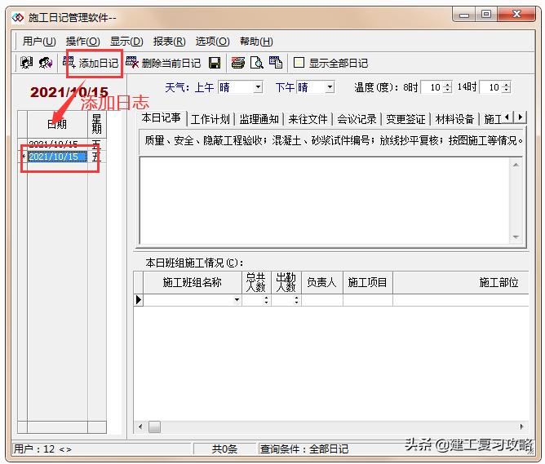Decrease the 14时 temperature value

[x=507, y=90]
